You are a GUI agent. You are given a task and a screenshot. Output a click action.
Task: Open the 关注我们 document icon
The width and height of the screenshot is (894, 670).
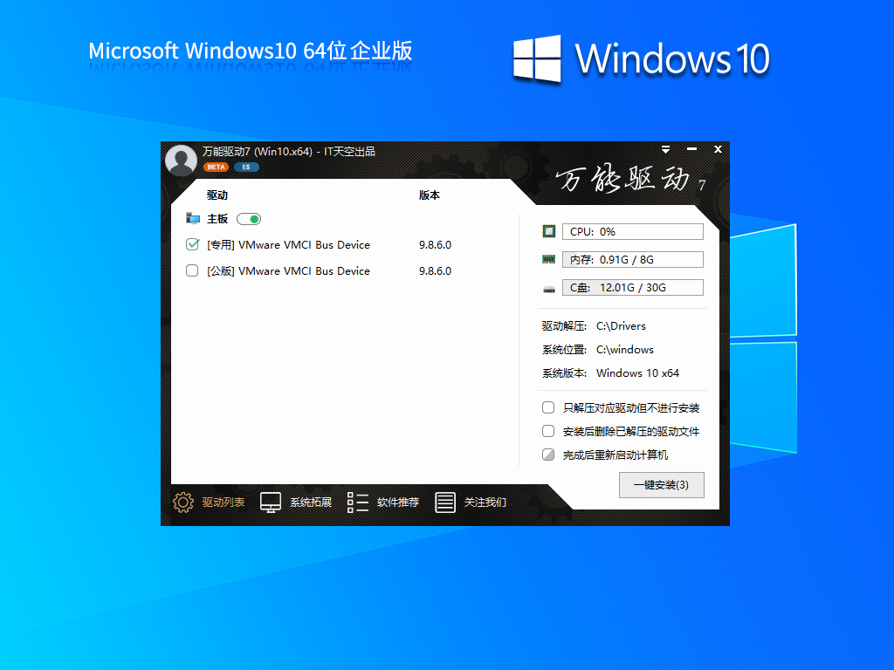(445, 502)
